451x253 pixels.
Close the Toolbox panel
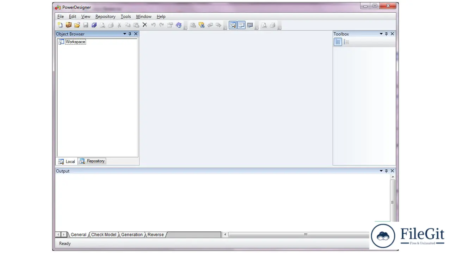click(392, 34)
